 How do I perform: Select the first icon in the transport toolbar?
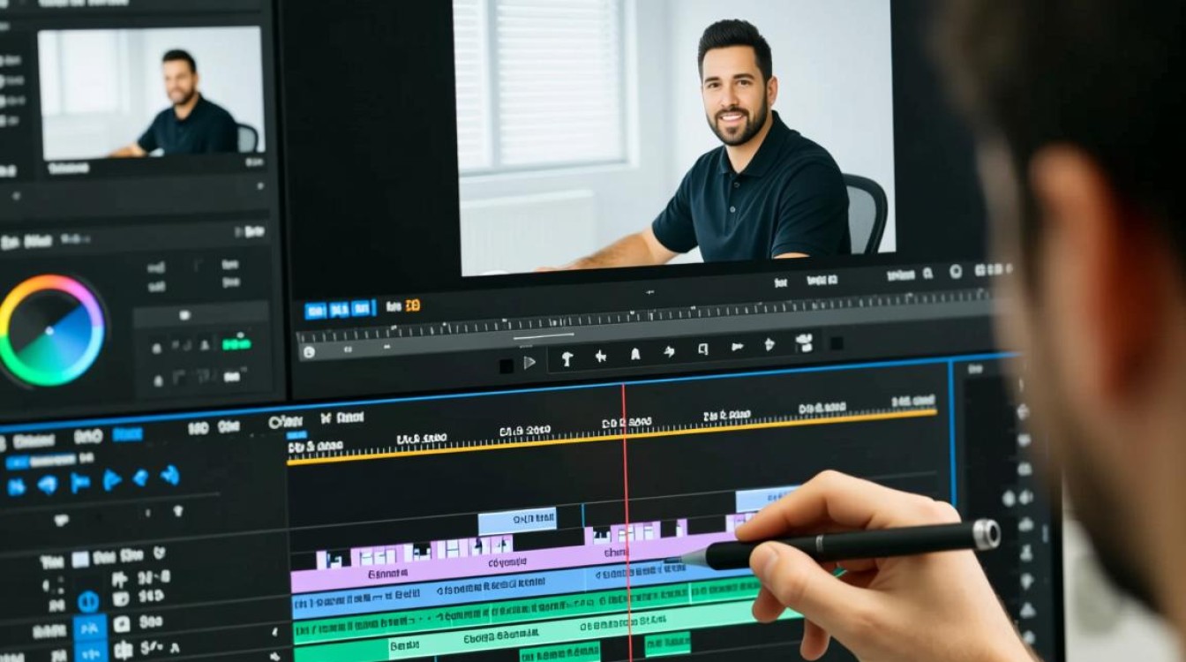click(x=567, y=357)
